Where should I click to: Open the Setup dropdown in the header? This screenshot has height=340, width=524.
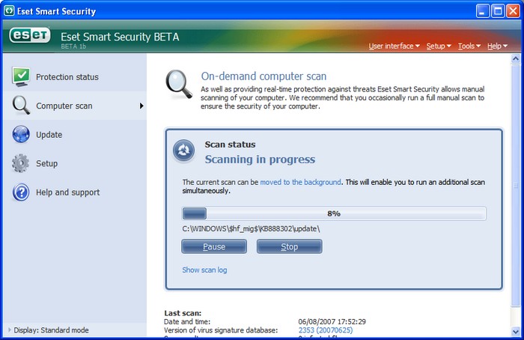(439, 46)
